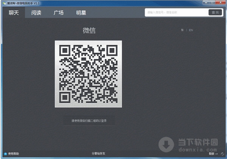Screen dimensions: 227x159
Task: Switch interface language to EN
Action: click(x=191, y=30)
